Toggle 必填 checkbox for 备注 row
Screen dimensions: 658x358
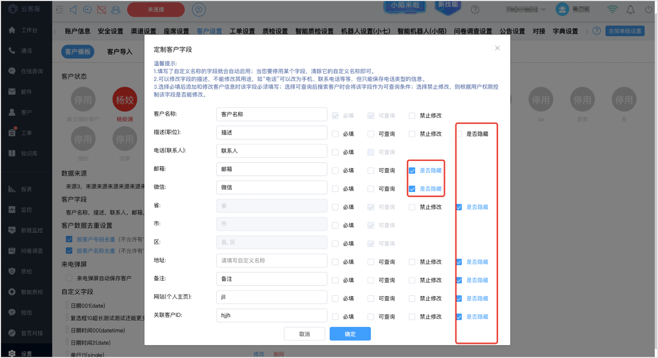[335, 280]
